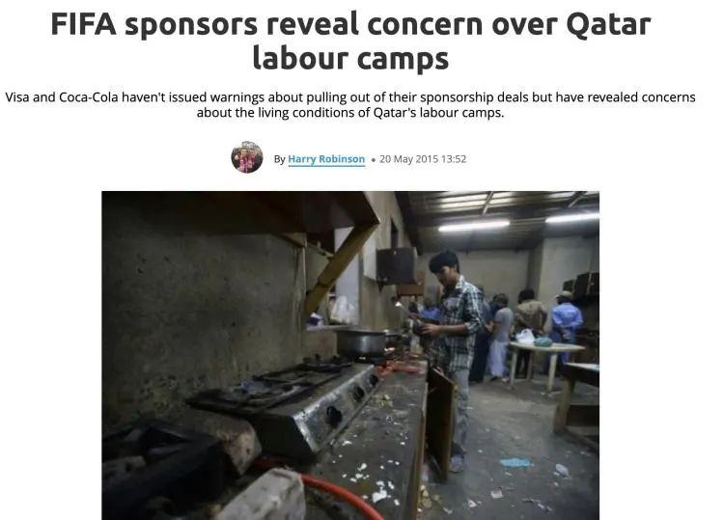The image size is (724, 520).
Task: Click the 13:52 timestamp
Action: click(454, 159)
